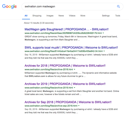Open 'MadWagon gets Slaughtered!' result
The image size is (129, 121).
(x=67, y=29)
